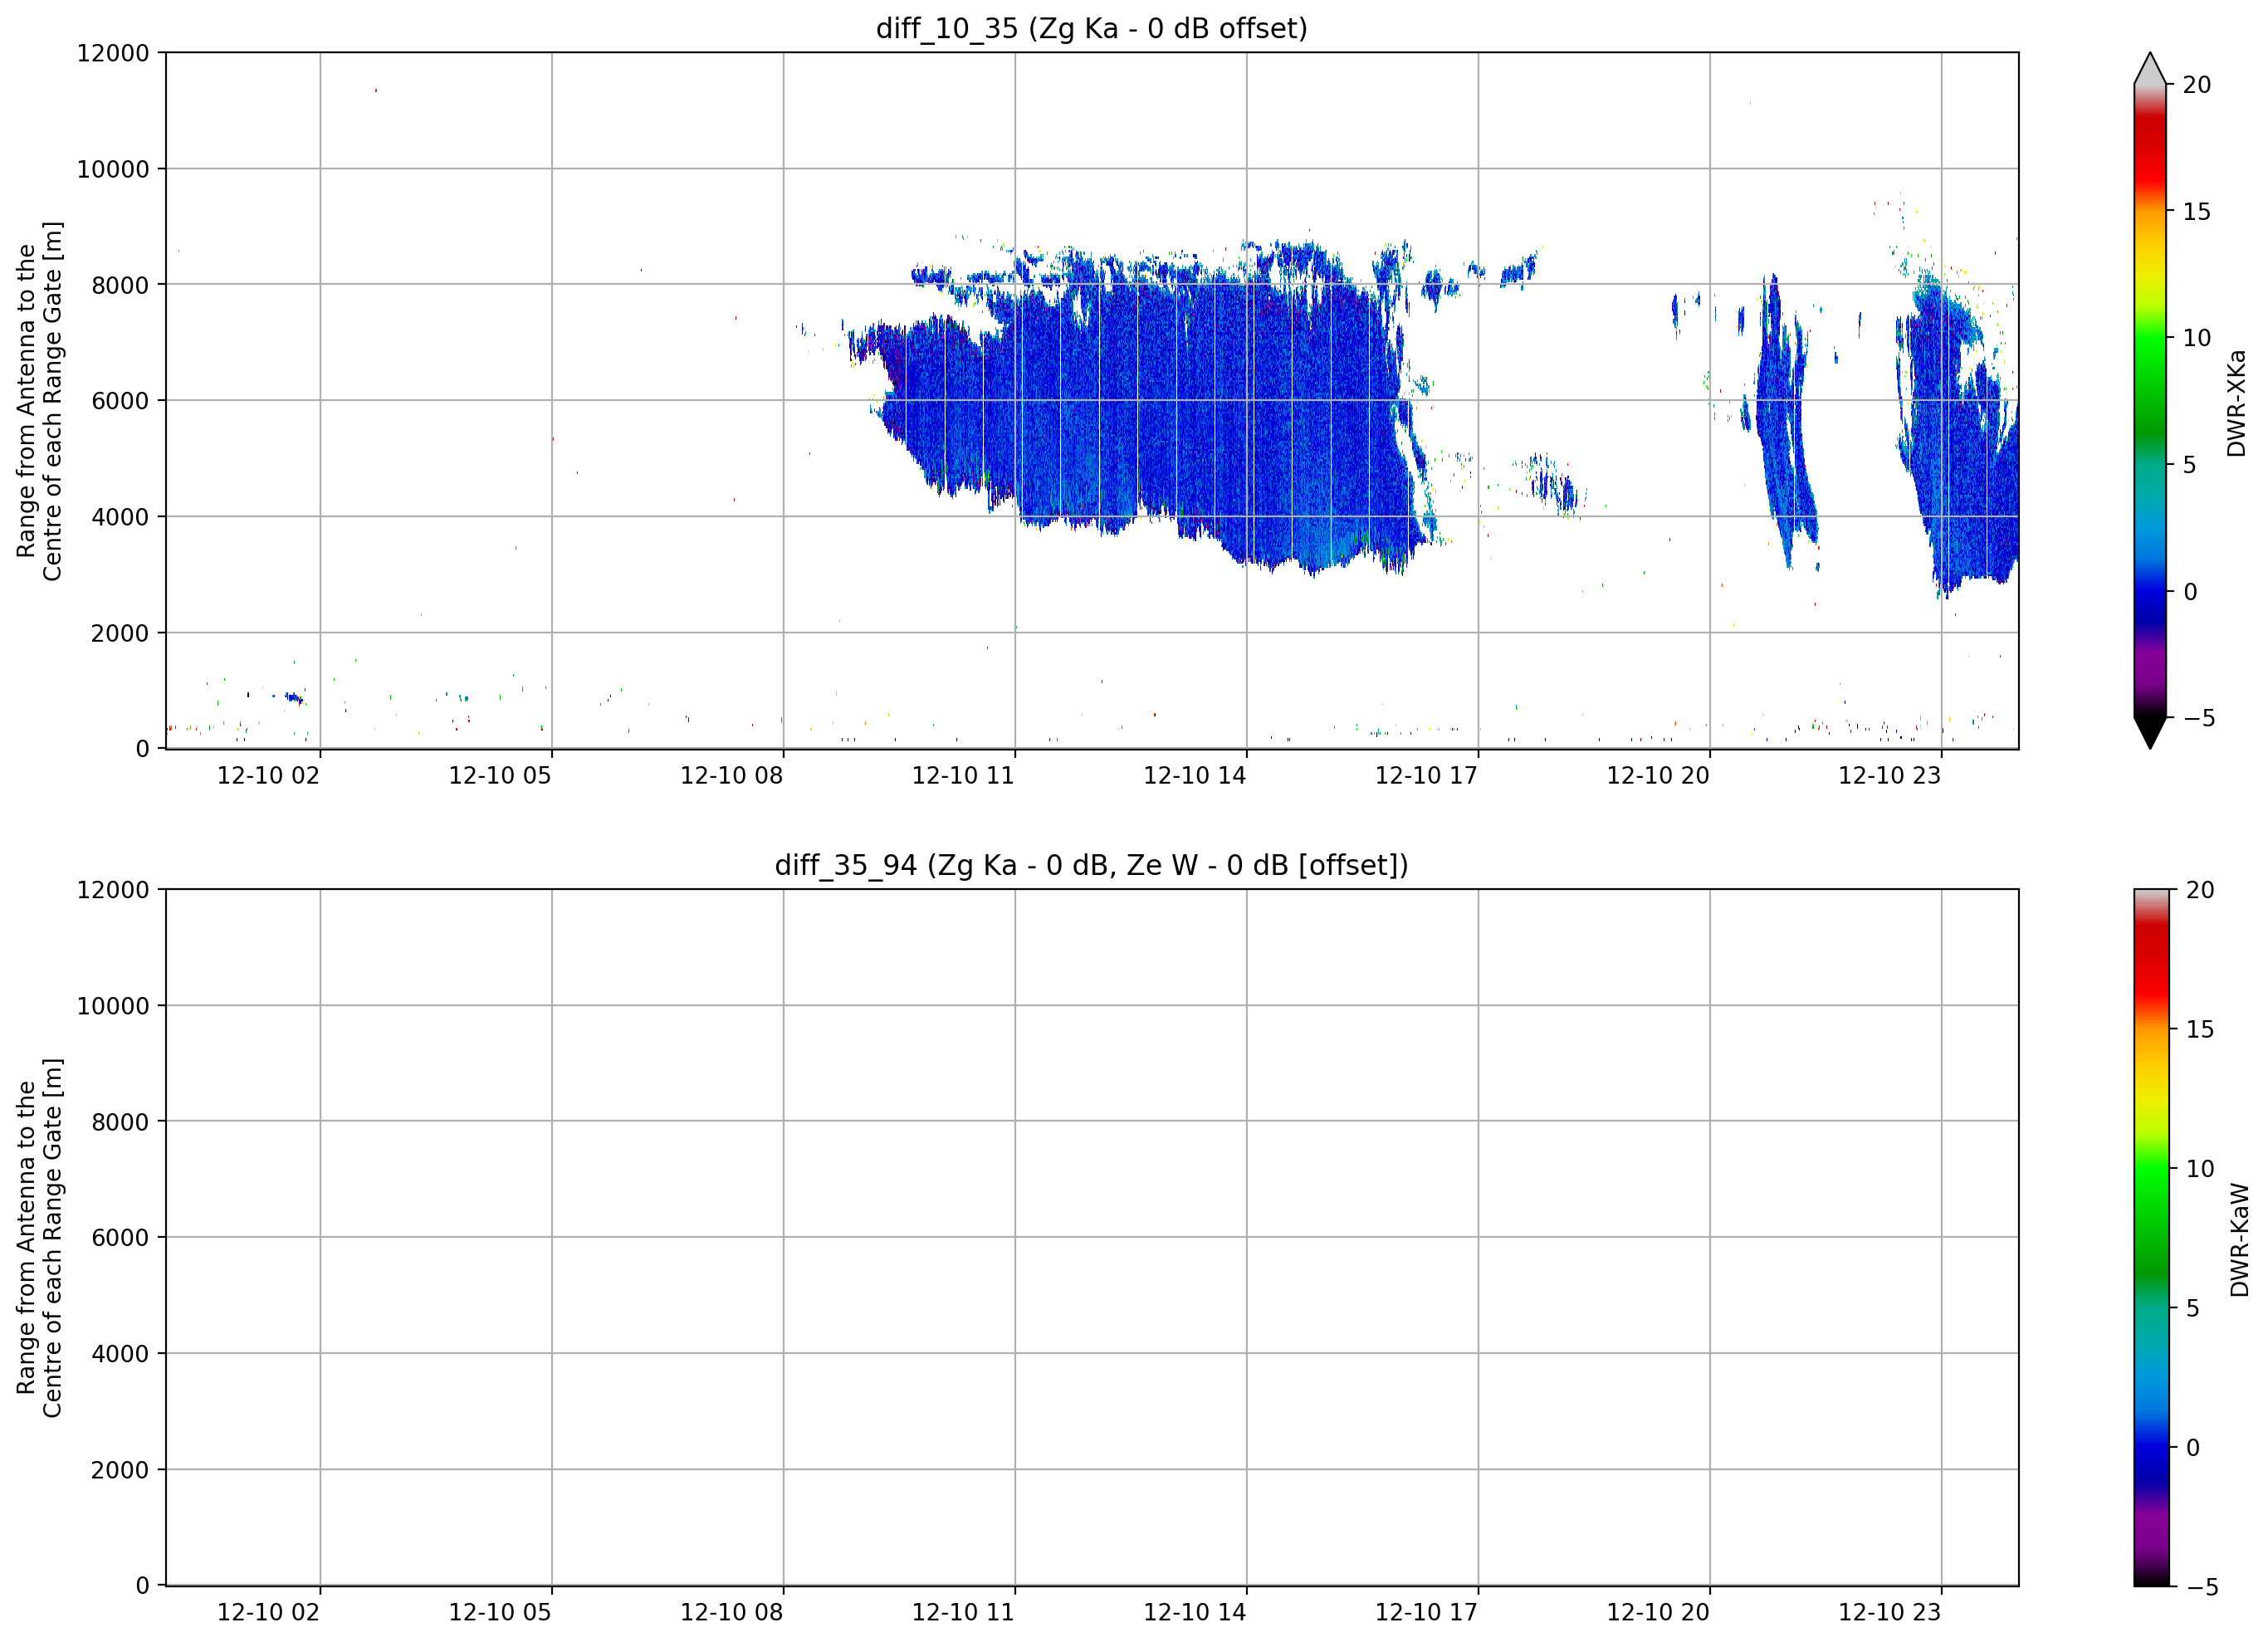Click the '20' tick on the DWR-XKa colorbar
The height and width of the screenshot is (1642, 2268).
click(2197, 85)
